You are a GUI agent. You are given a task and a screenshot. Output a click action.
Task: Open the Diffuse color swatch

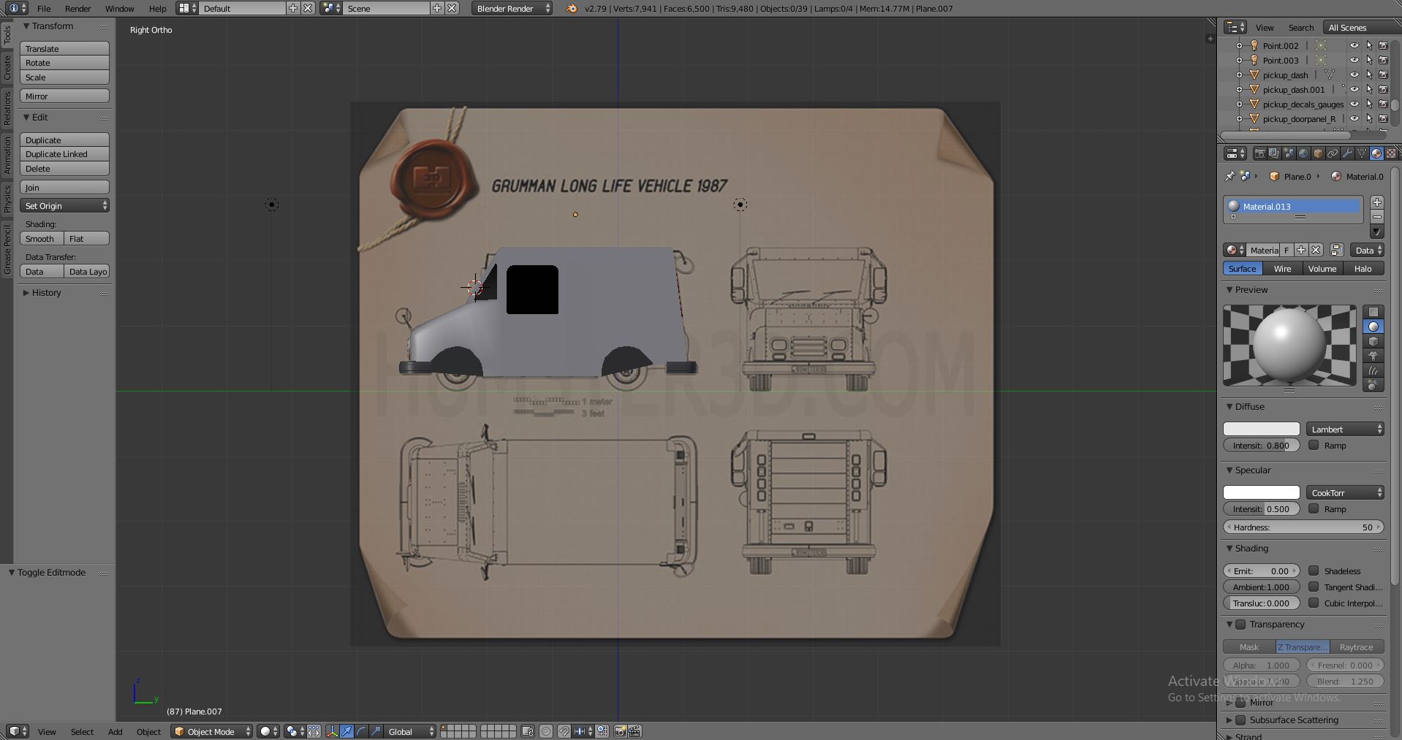point(1262,429)
